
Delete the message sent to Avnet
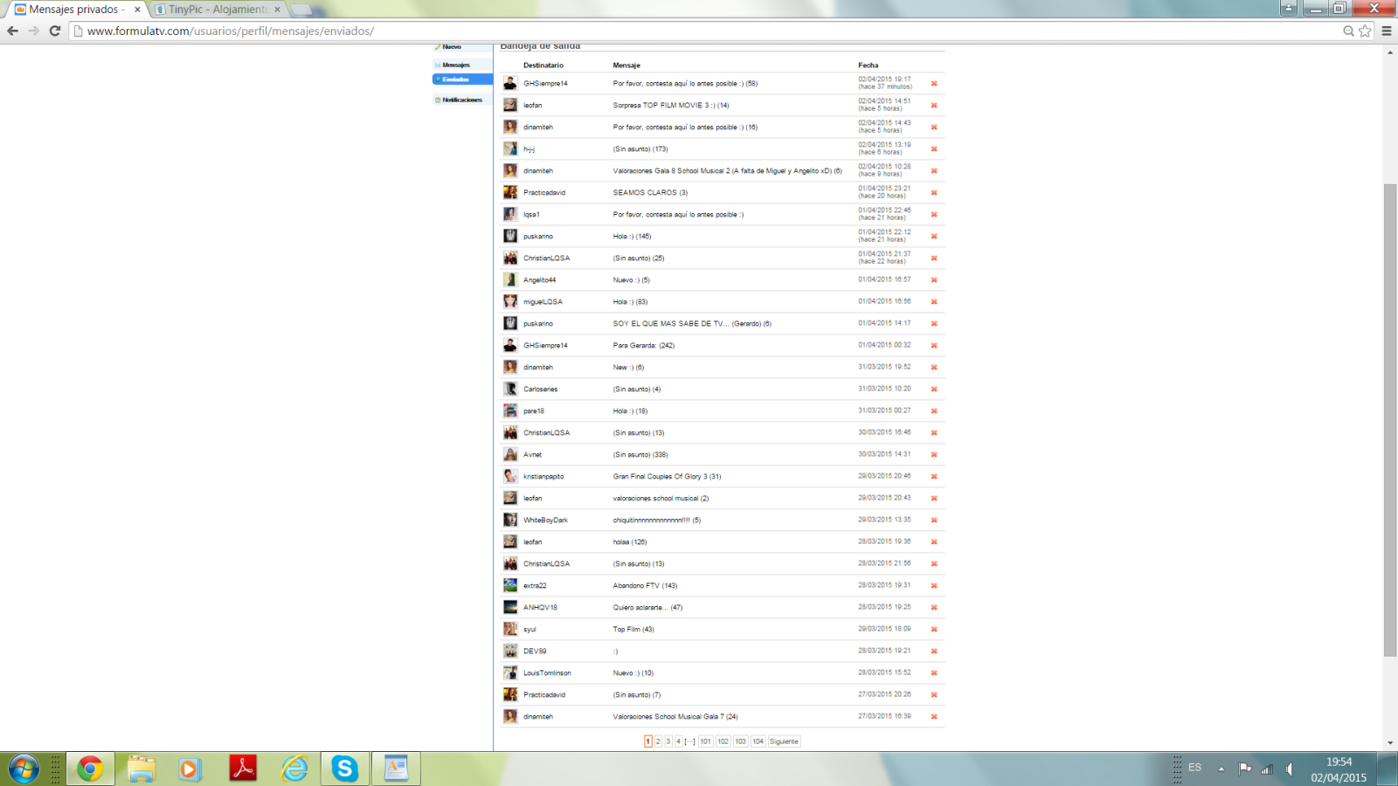934,455
